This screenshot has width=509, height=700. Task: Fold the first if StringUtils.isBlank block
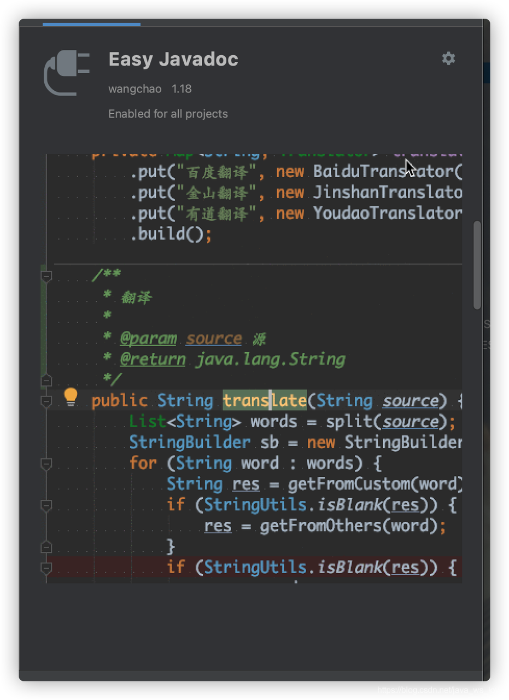point(46,506)
